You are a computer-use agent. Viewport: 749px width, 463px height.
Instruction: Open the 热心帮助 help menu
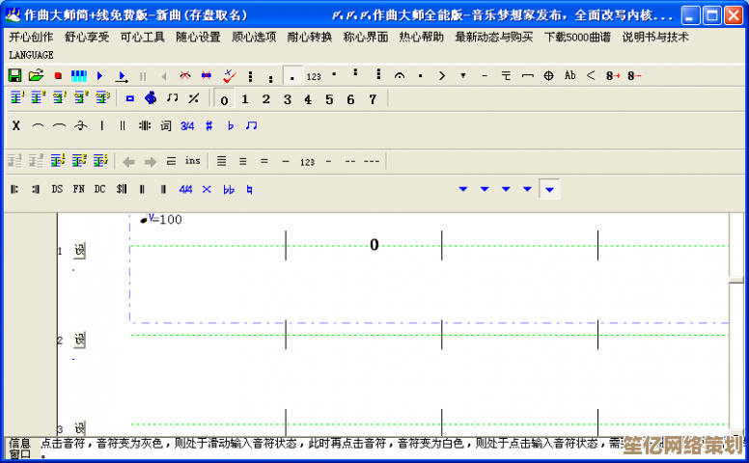(422, 37)
